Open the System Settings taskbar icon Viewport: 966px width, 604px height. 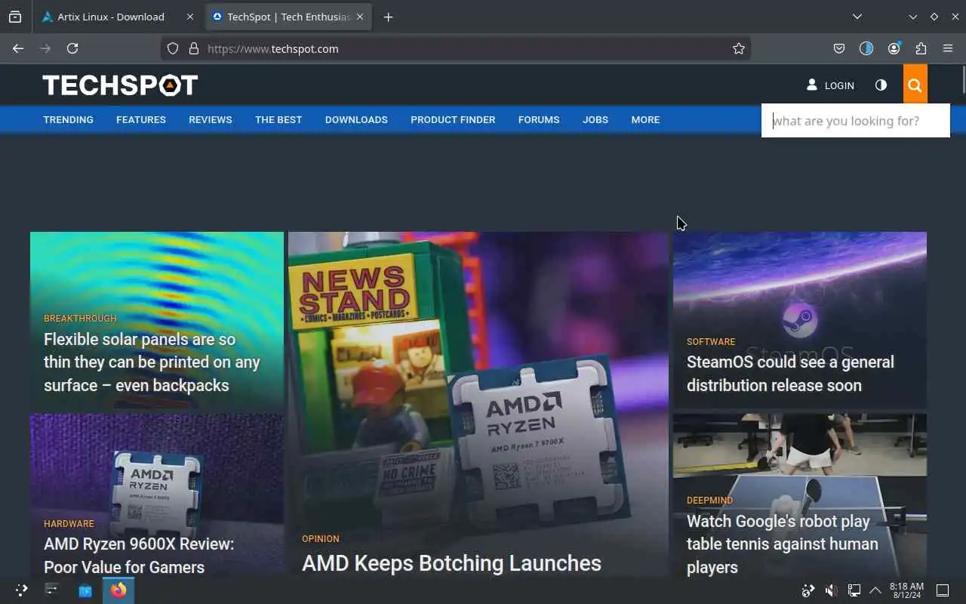click(51, 590)
